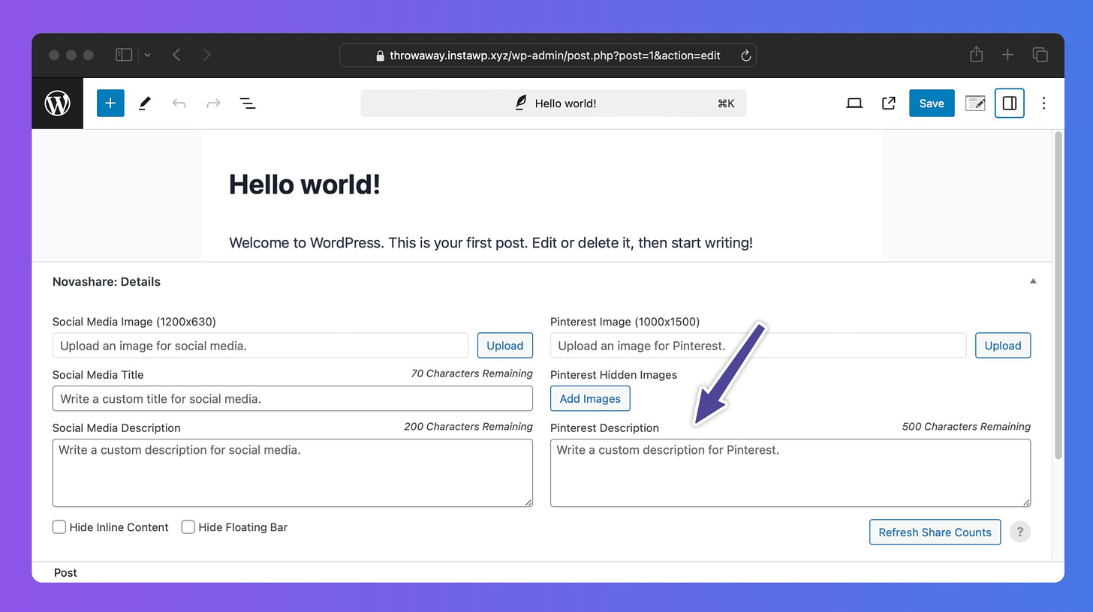
Task: Click Upload for Social Media Image
Action: 504,346
